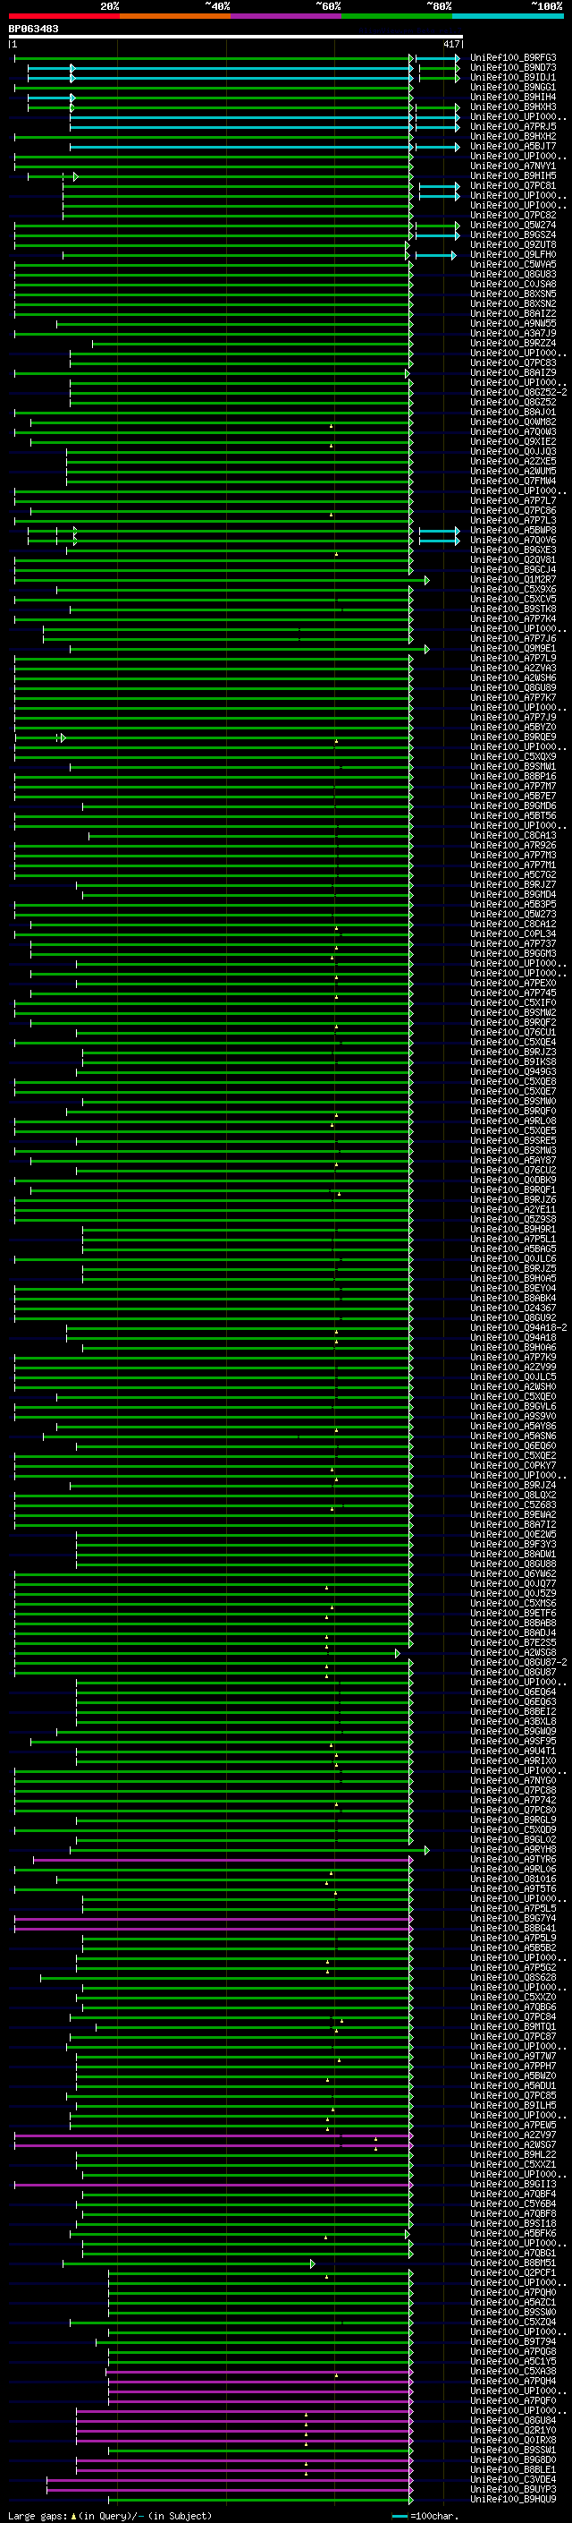Select the UniRef100_B9HIH4 label

tap(513, 97)
